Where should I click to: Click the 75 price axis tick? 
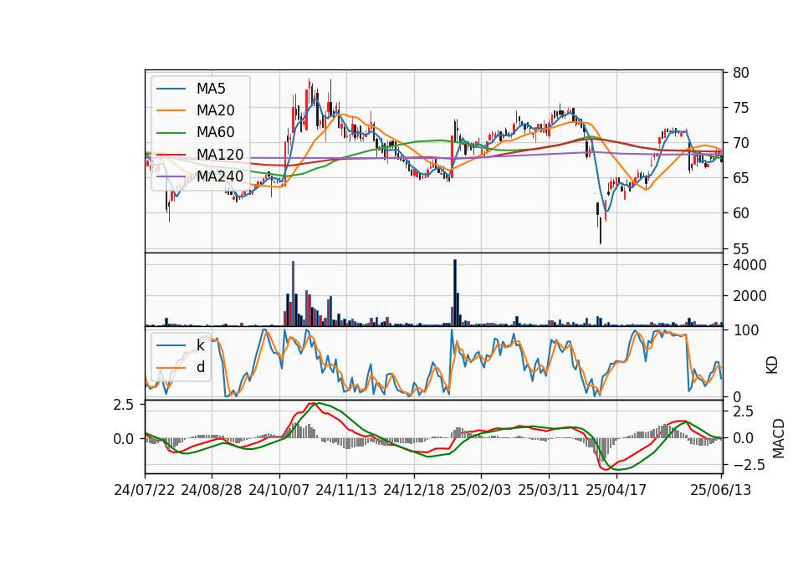pos(740,108)
